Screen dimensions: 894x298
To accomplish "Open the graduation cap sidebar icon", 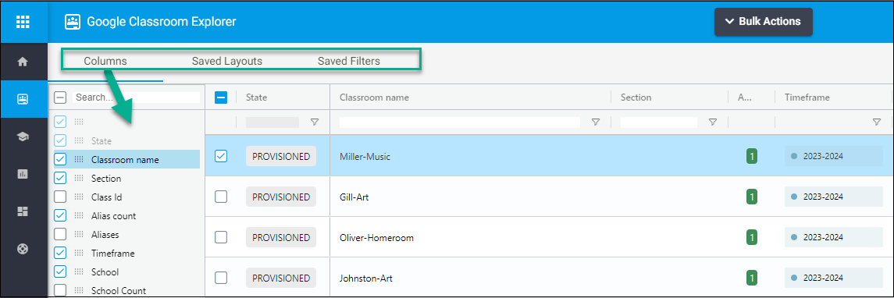I will [23, 137].
